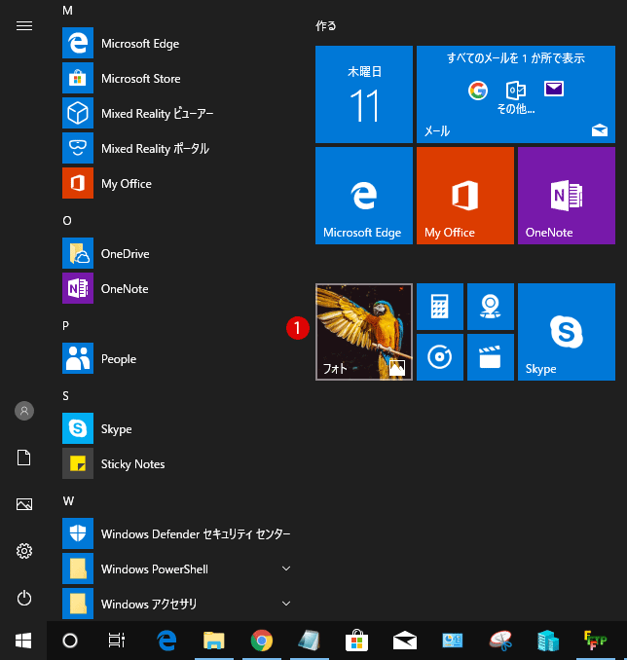This screenshot has height=660, width=627.
Task: Open the Groove Music small tile
Action: click(x=440, y=357)
